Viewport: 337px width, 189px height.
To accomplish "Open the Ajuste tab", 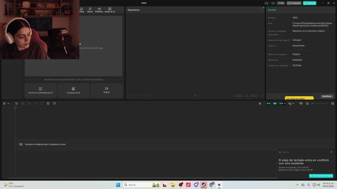I will pos(90,10).
